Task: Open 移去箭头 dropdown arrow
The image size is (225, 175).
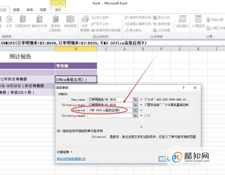Action: click(144, 30)
